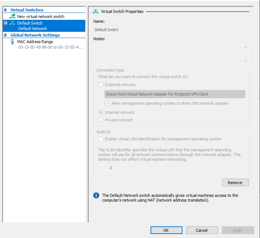Screen dimensions: 260x238
Task: Click the Virtual Switch Properties header icon
Action: click(95, 11)
